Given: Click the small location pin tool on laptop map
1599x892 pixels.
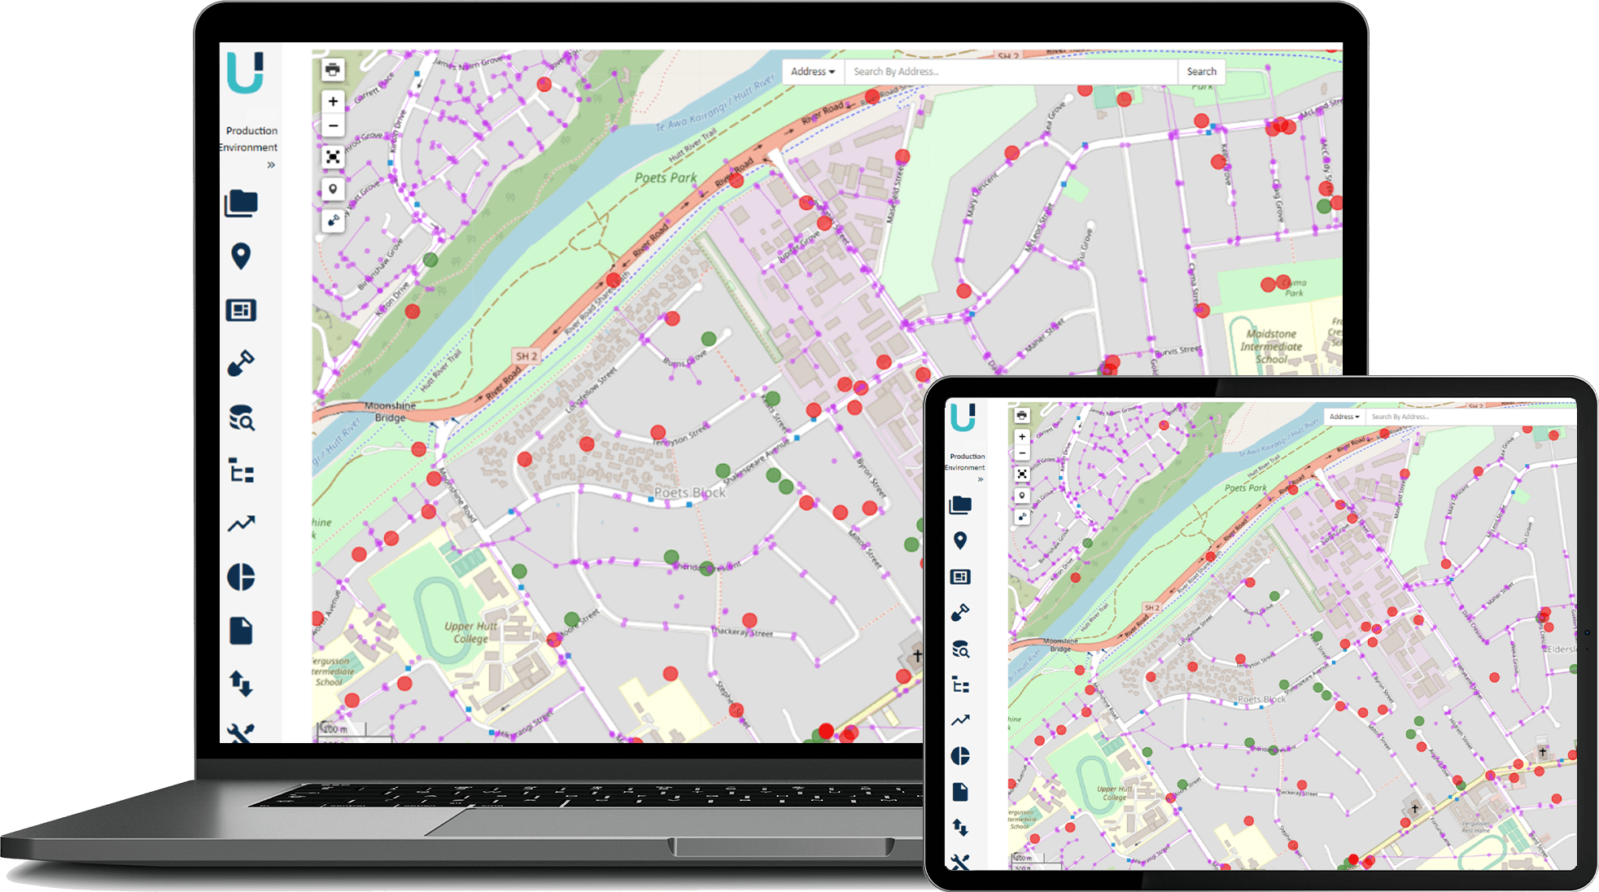Looking at the screenshot, I should [333, 189].
